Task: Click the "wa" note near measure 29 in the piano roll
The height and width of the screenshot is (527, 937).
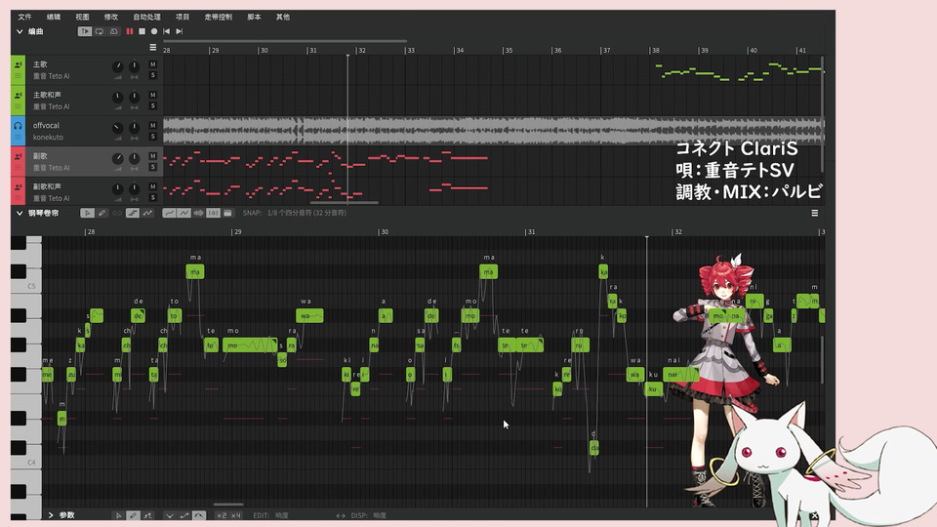Action: point(309,315)
